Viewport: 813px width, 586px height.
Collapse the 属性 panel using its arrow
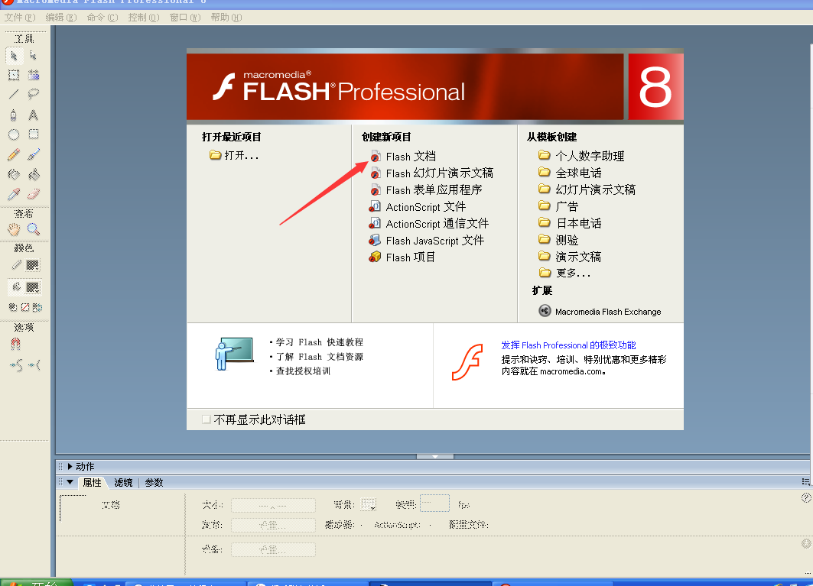(x=70, y=483)
